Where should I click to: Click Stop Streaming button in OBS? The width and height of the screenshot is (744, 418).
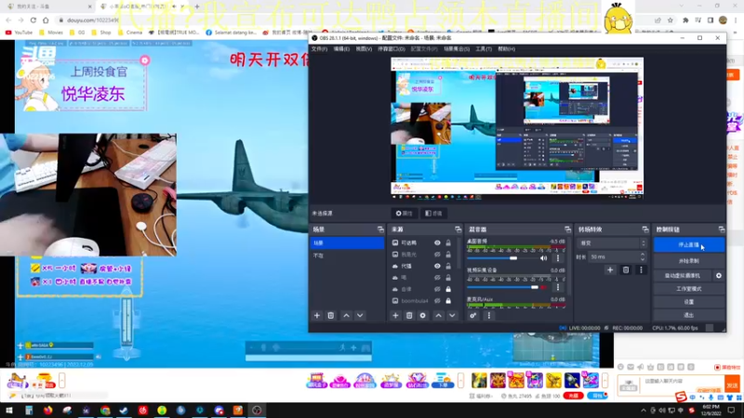689,245
